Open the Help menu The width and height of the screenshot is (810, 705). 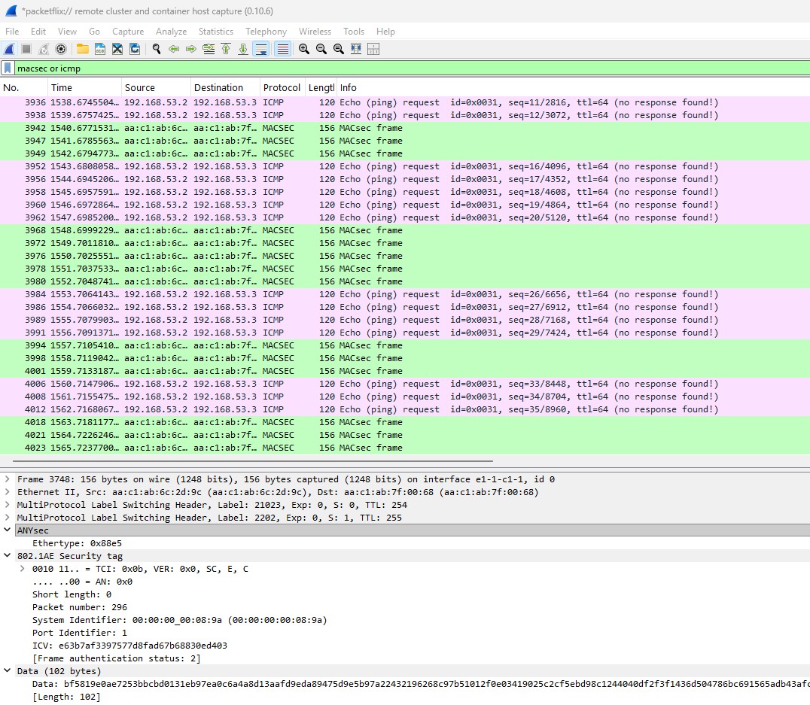pos(386,32)
